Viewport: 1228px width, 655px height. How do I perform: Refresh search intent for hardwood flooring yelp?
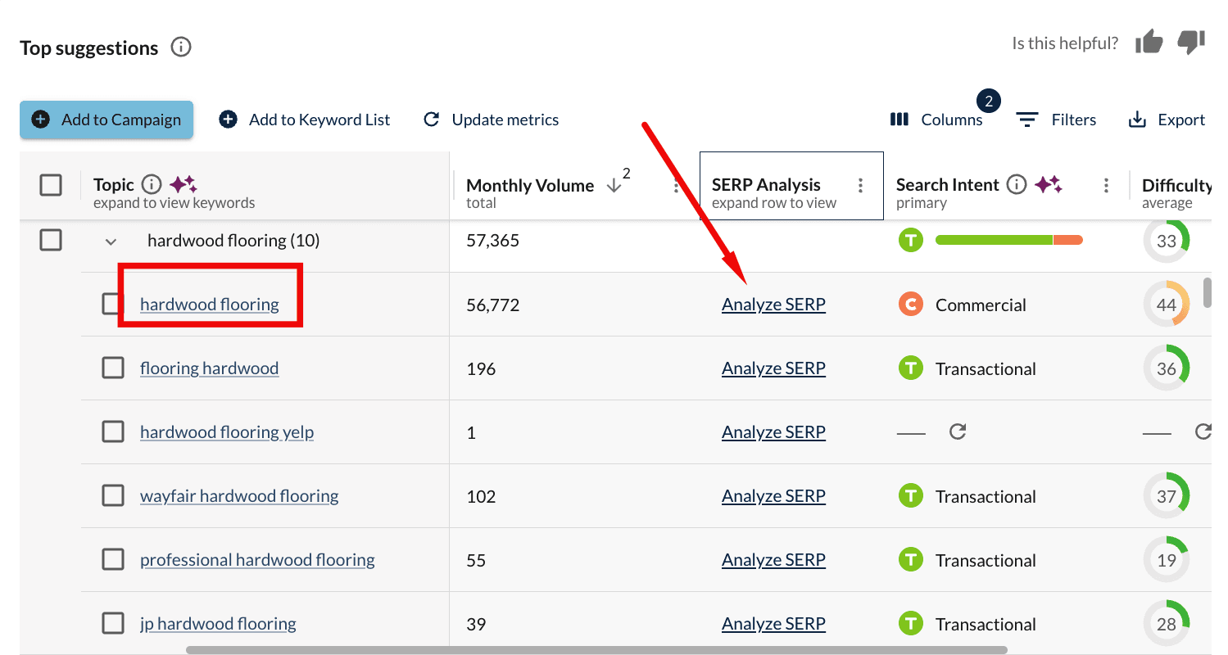point(958,431)
